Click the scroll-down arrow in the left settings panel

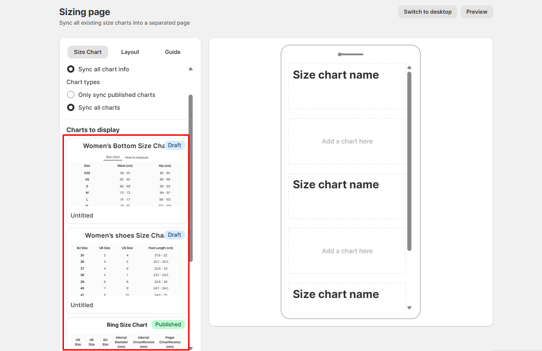point(190,348)
